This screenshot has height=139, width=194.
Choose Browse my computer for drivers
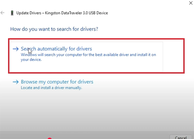coord(57,82)
